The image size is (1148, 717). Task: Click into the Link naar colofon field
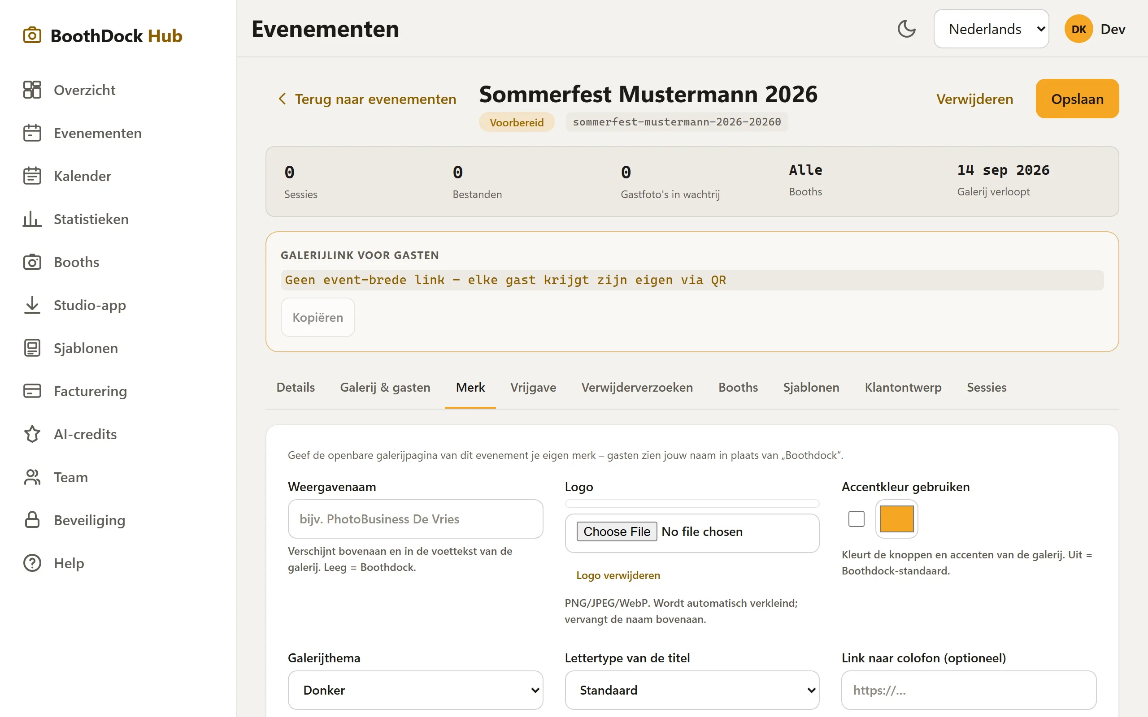969,690
